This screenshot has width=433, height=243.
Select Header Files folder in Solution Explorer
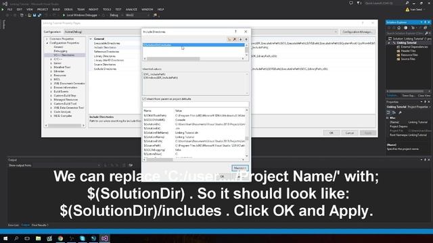[x=408, y=51]
